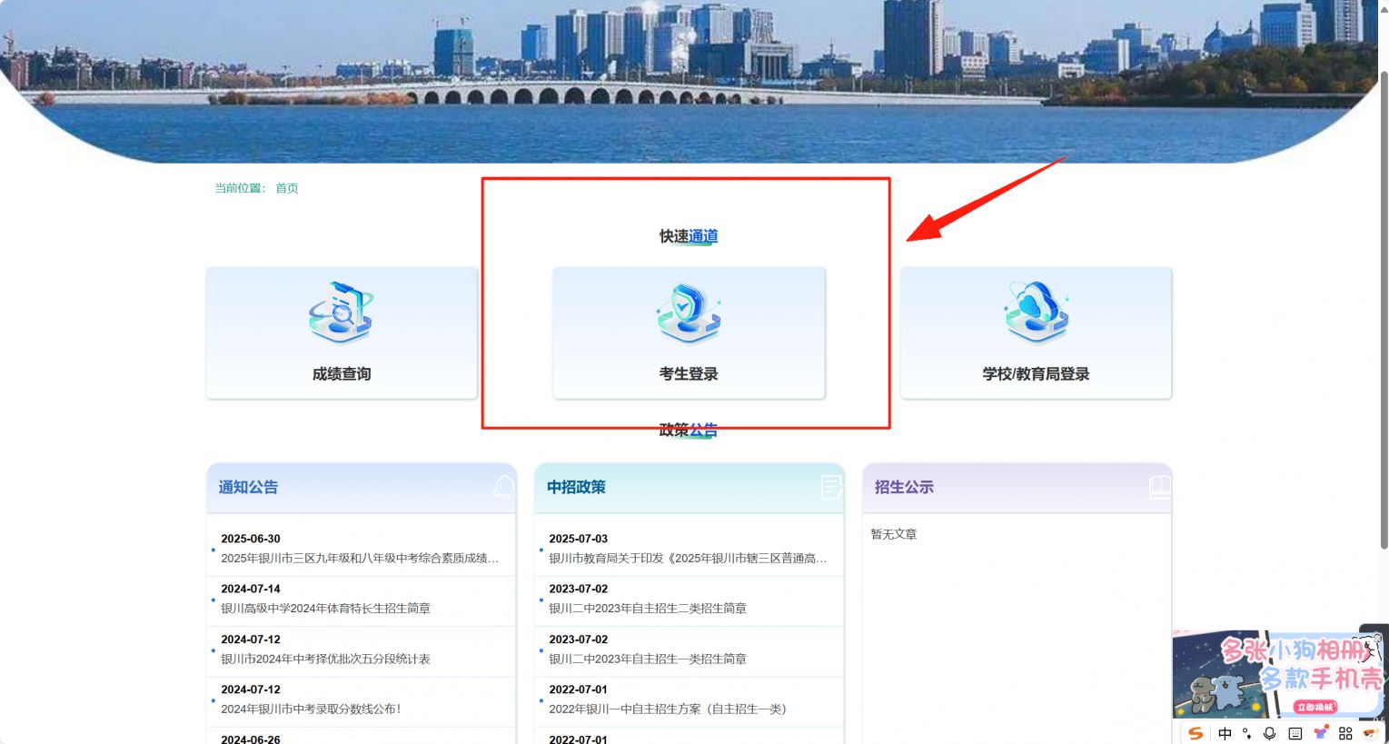
Task: Click the bell icon in 通知公告 header
Action: point(503,488)
